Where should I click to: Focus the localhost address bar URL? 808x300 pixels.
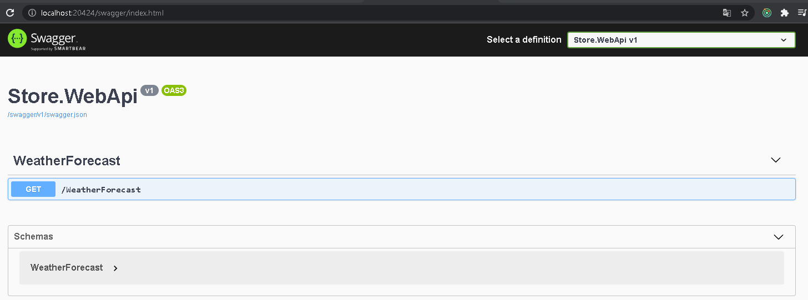(102, 13)
